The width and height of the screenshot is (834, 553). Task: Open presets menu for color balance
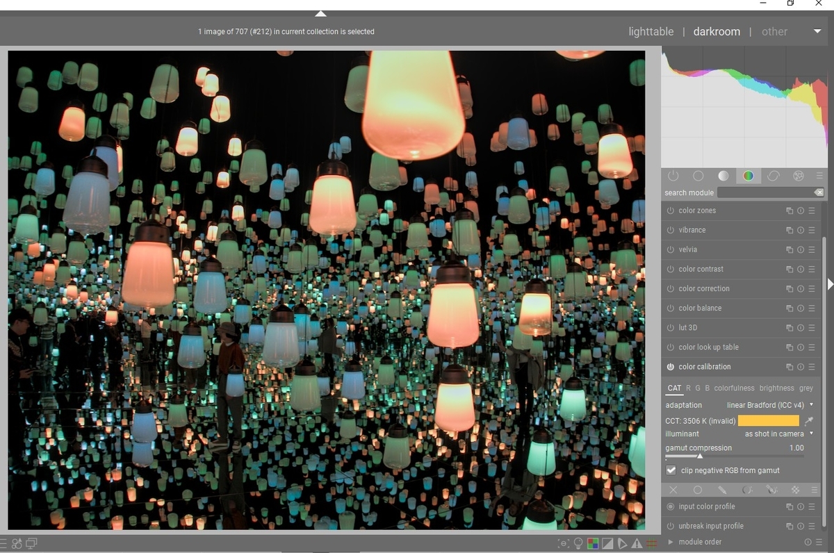[812, 308]
